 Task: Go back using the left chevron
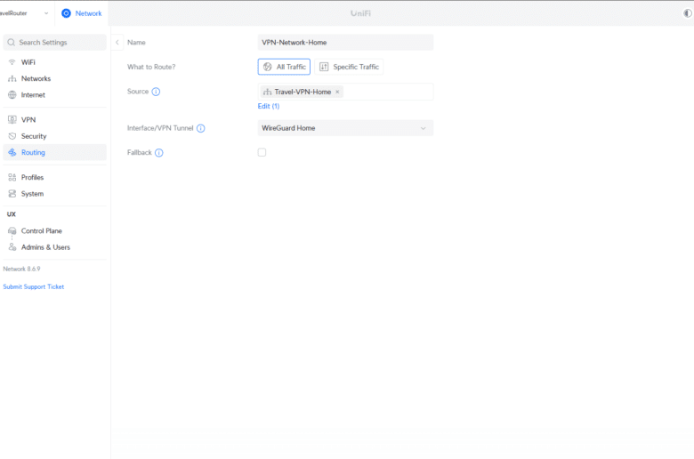[117, 43]
